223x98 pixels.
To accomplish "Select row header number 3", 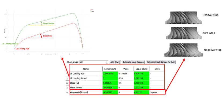I will coord(67,83).
